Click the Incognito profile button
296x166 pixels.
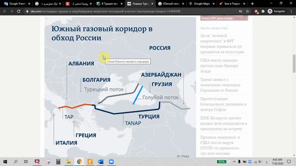tap(277, 11)
